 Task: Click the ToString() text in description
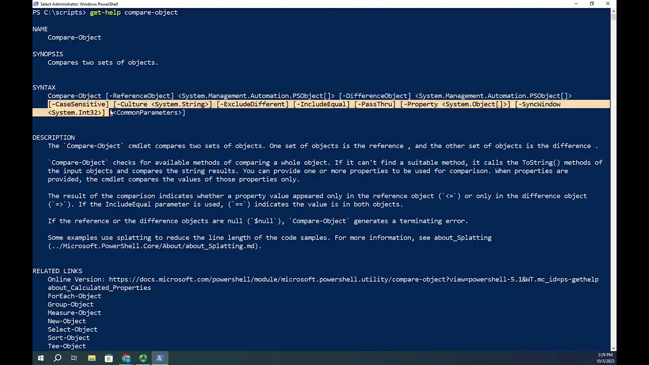click(x=541, y=162)
